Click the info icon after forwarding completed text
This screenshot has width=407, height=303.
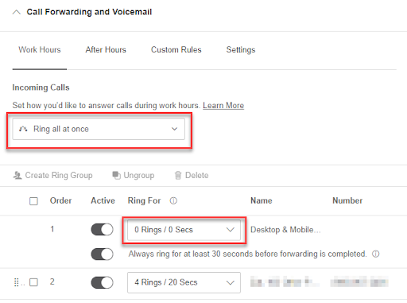(x=376, y=254)
